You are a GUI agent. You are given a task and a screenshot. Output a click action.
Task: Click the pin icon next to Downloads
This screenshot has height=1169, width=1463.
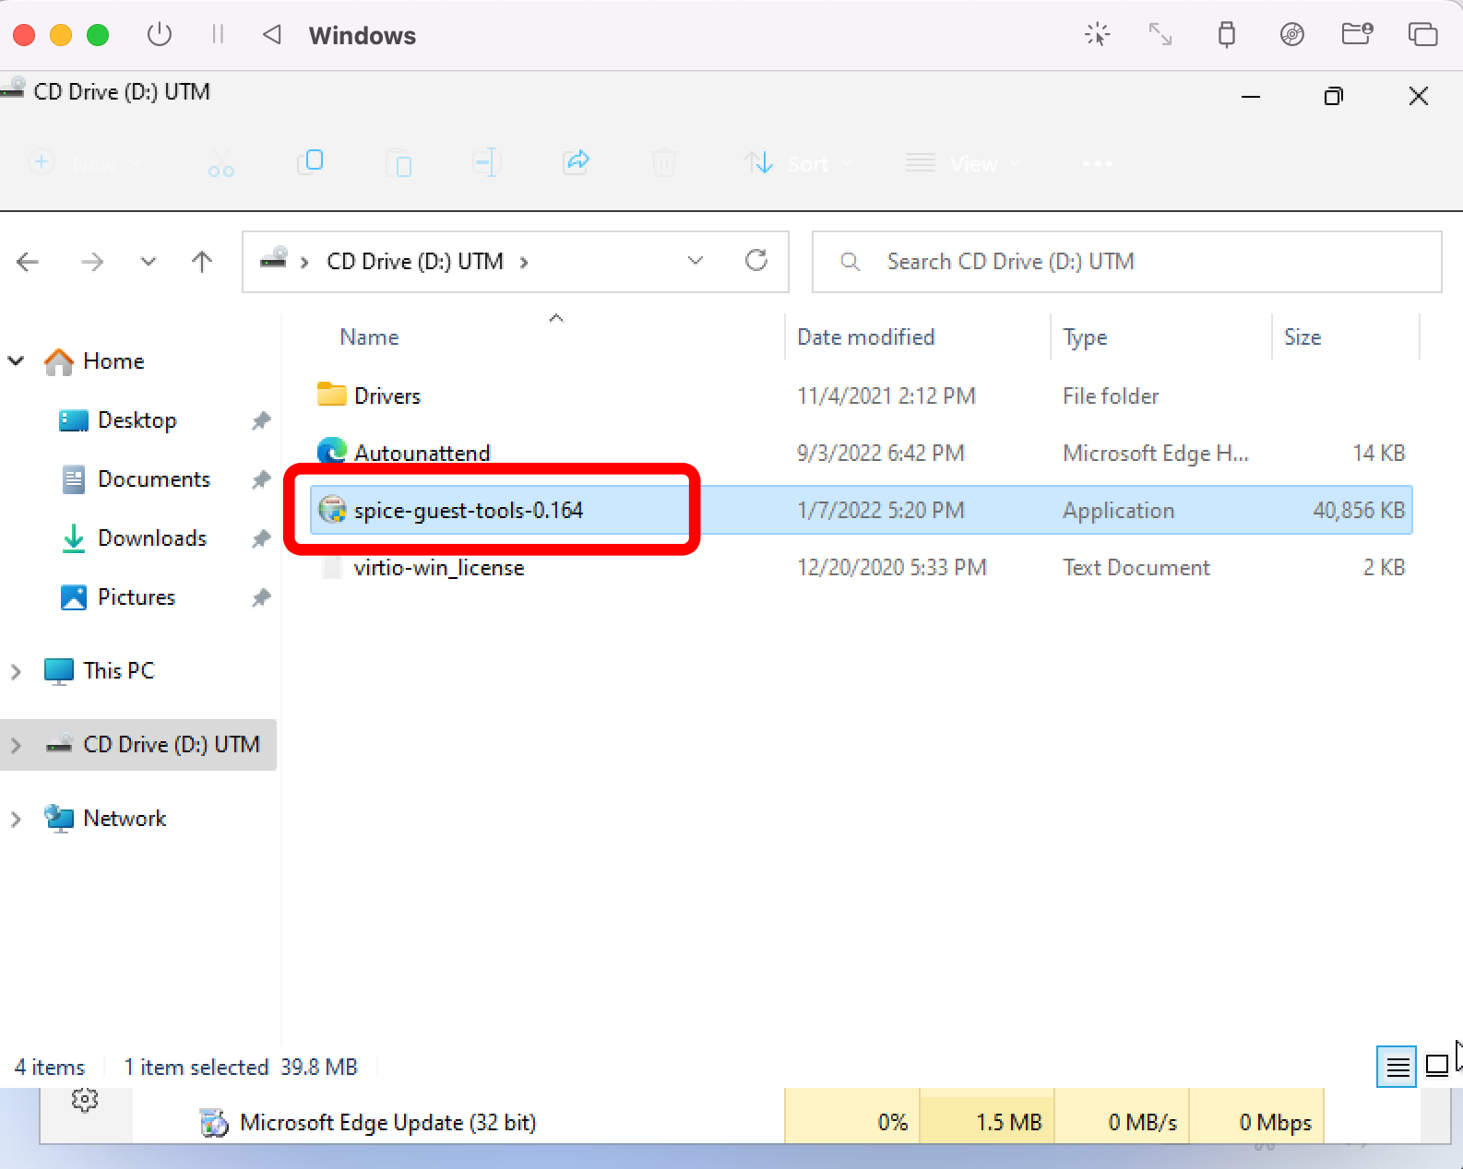click(x=261, y=538)
